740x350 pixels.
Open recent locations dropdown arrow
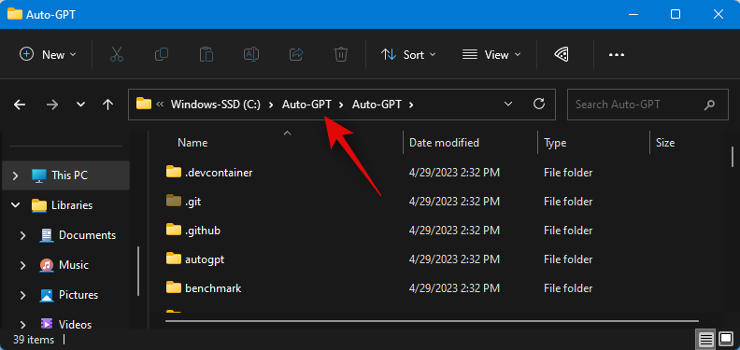(80, 105)
